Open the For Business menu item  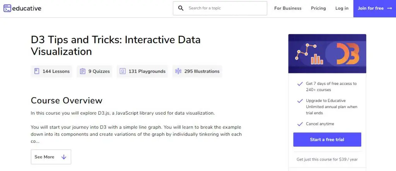pos(288,8)
